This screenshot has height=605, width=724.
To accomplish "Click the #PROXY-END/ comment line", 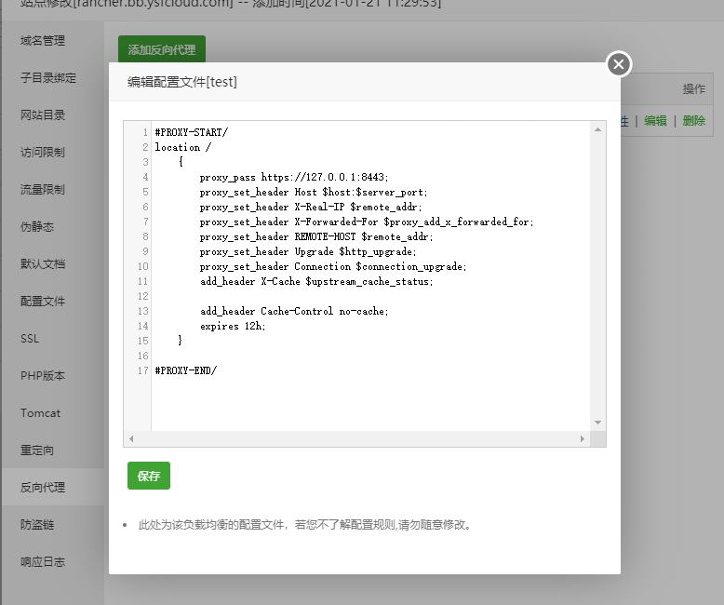I will 185,370.
